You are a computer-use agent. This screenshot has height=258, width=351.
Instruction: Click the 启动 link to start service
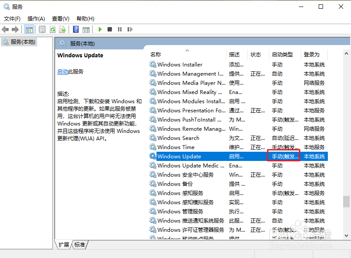(x=63, y=72)
